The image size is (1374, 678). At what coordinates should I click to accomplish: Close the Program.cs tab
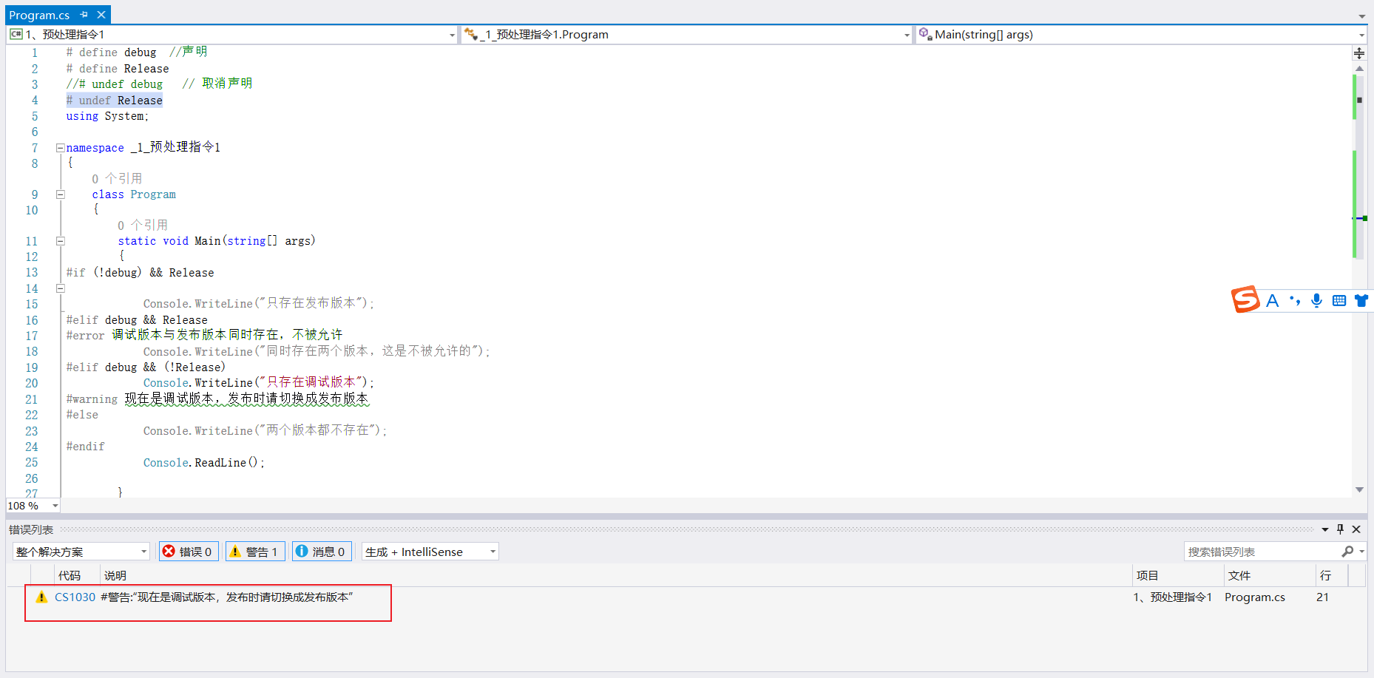pyautogui.click(x=101, y=15)
